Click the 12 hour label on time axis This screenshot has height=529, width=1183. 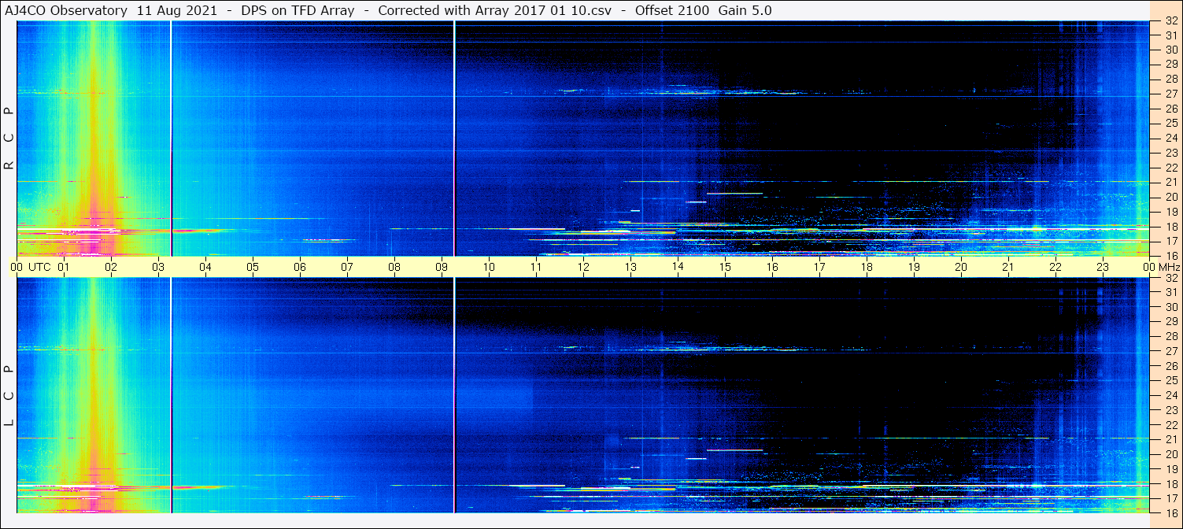(x=583, y=267)
